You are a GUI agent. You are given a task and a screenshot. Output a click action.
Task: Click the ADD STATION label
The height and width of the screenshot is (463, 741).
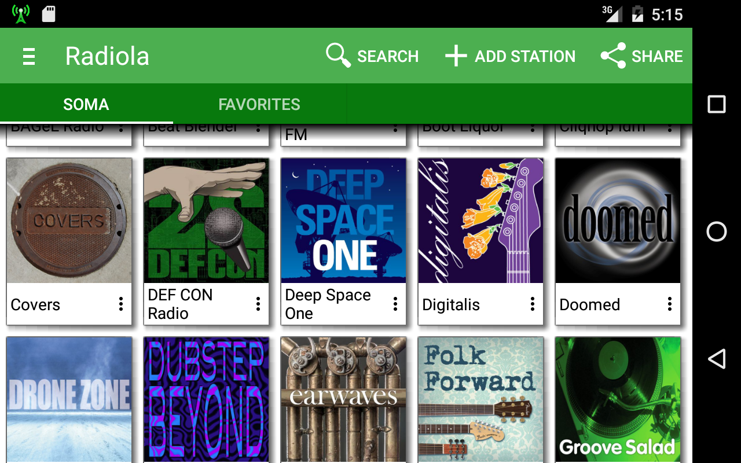point(525,56)
